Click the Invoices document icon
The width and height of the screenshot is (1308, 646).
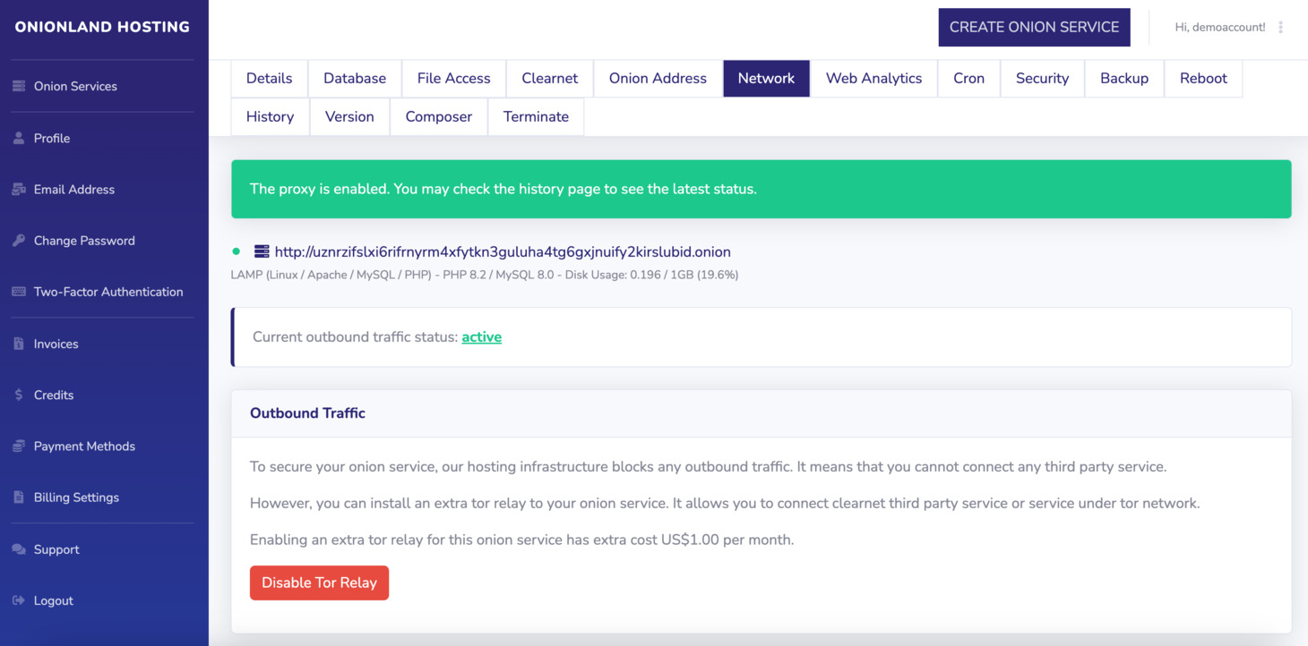pos(19,344)
